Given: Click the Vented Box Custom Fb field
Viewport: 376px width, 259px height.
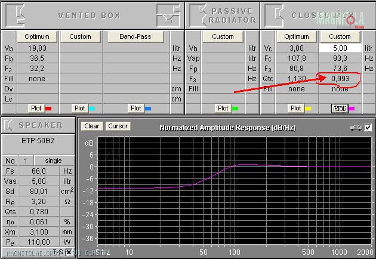Looking at the screenshot, I should 81,58.
